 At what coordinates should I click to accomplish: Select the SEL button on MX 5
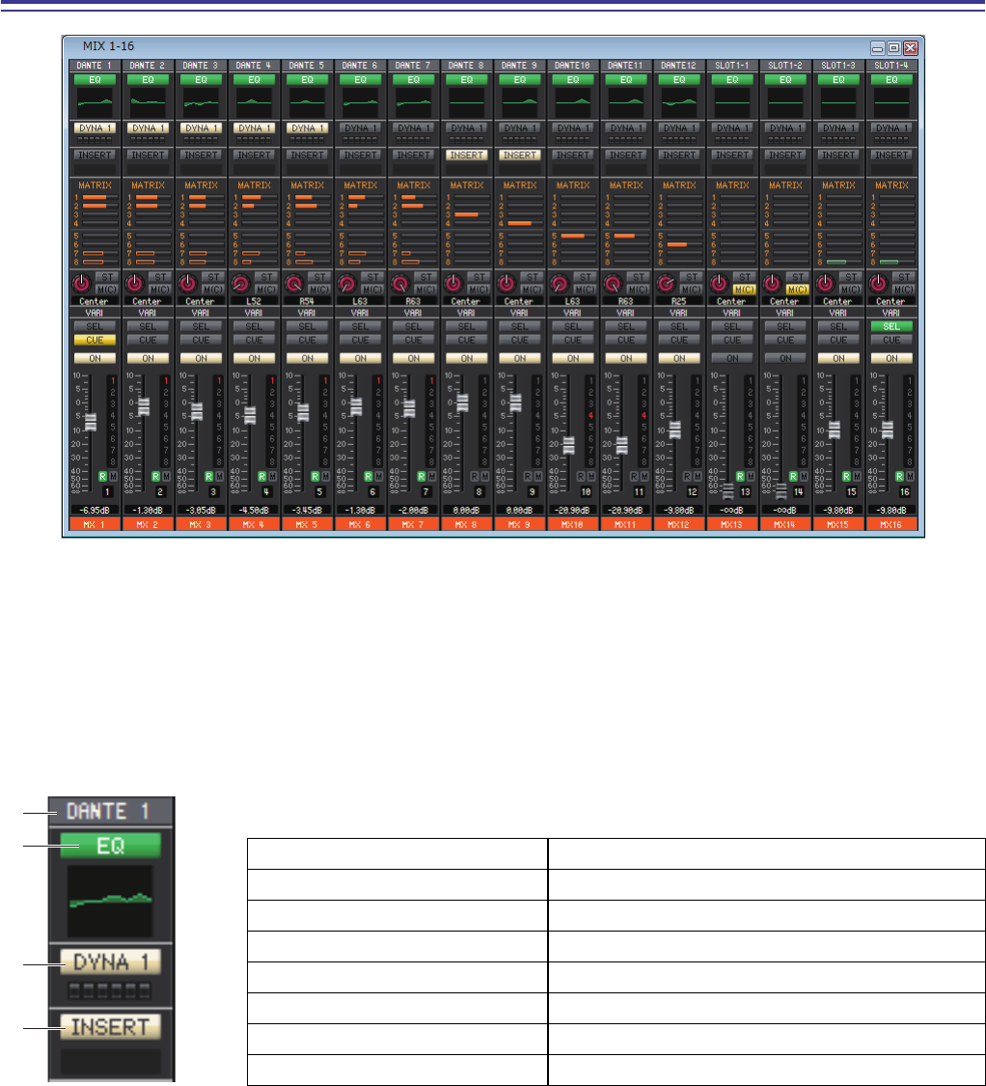[x=308, y=326]
